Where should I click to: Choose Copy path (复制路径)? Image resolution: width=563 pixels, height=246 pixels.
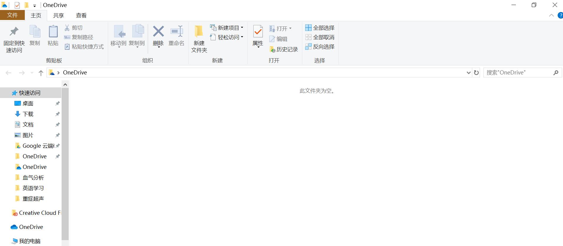79,37
